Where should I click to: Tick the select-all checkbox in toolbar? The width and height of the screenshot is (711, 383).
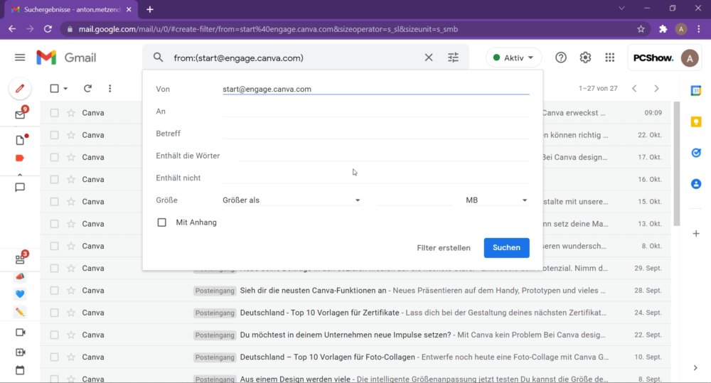(55, 88)
